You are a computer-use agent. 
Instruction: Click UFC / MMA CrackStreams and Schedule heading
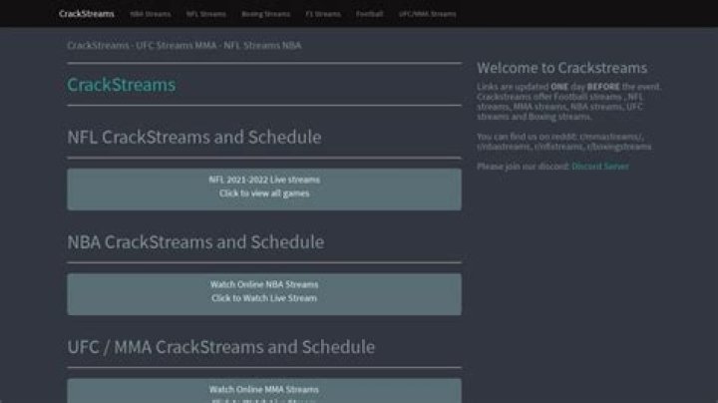221,347
